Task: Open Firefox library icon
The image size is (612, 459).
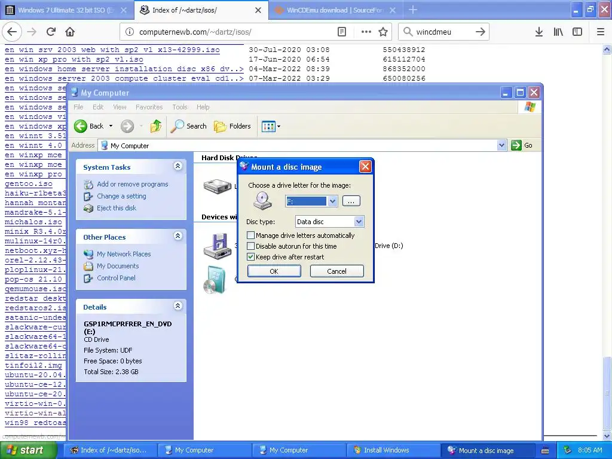Action: (x=558, y=32)
